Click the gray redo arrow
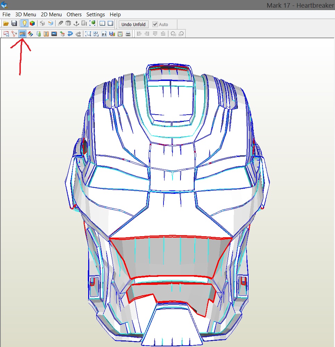Screen dimensions: 335x347 point(78,34)
